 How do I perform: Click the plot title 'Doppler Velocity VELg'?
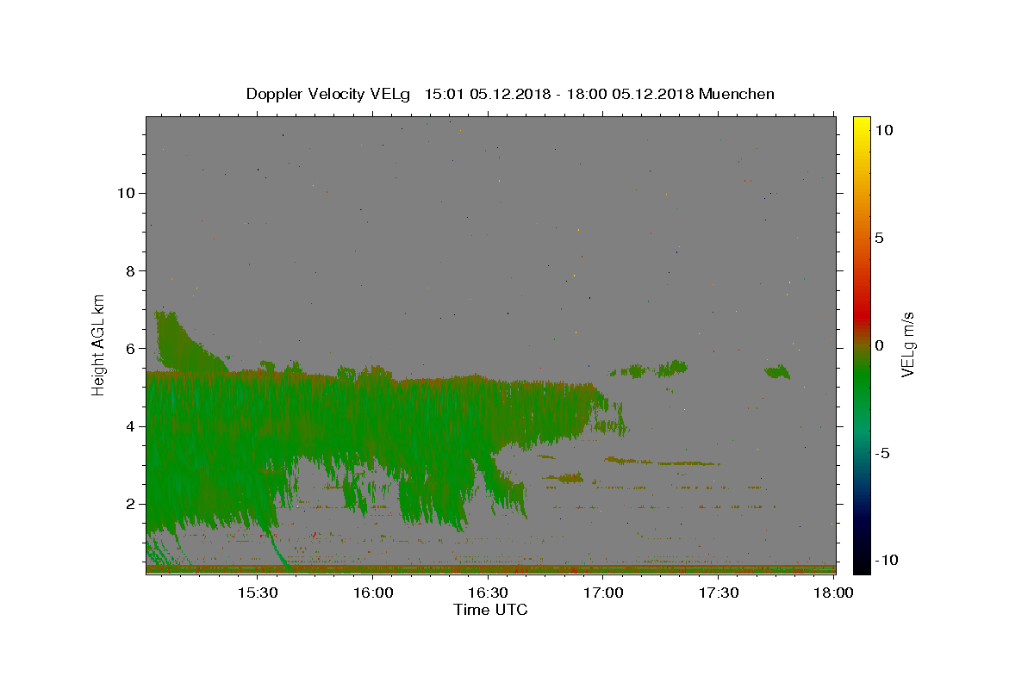click(328, 94)
